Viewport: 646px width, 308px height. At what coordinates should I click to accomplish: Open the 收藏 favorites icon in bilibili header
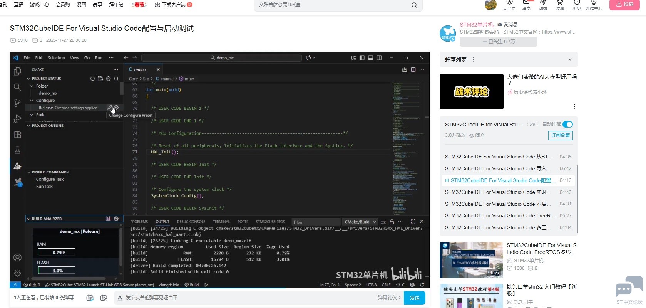point(560,5)
